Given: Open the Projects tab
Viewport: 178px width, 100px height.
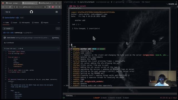Looking at the screenshot, I should pos(45,22).
